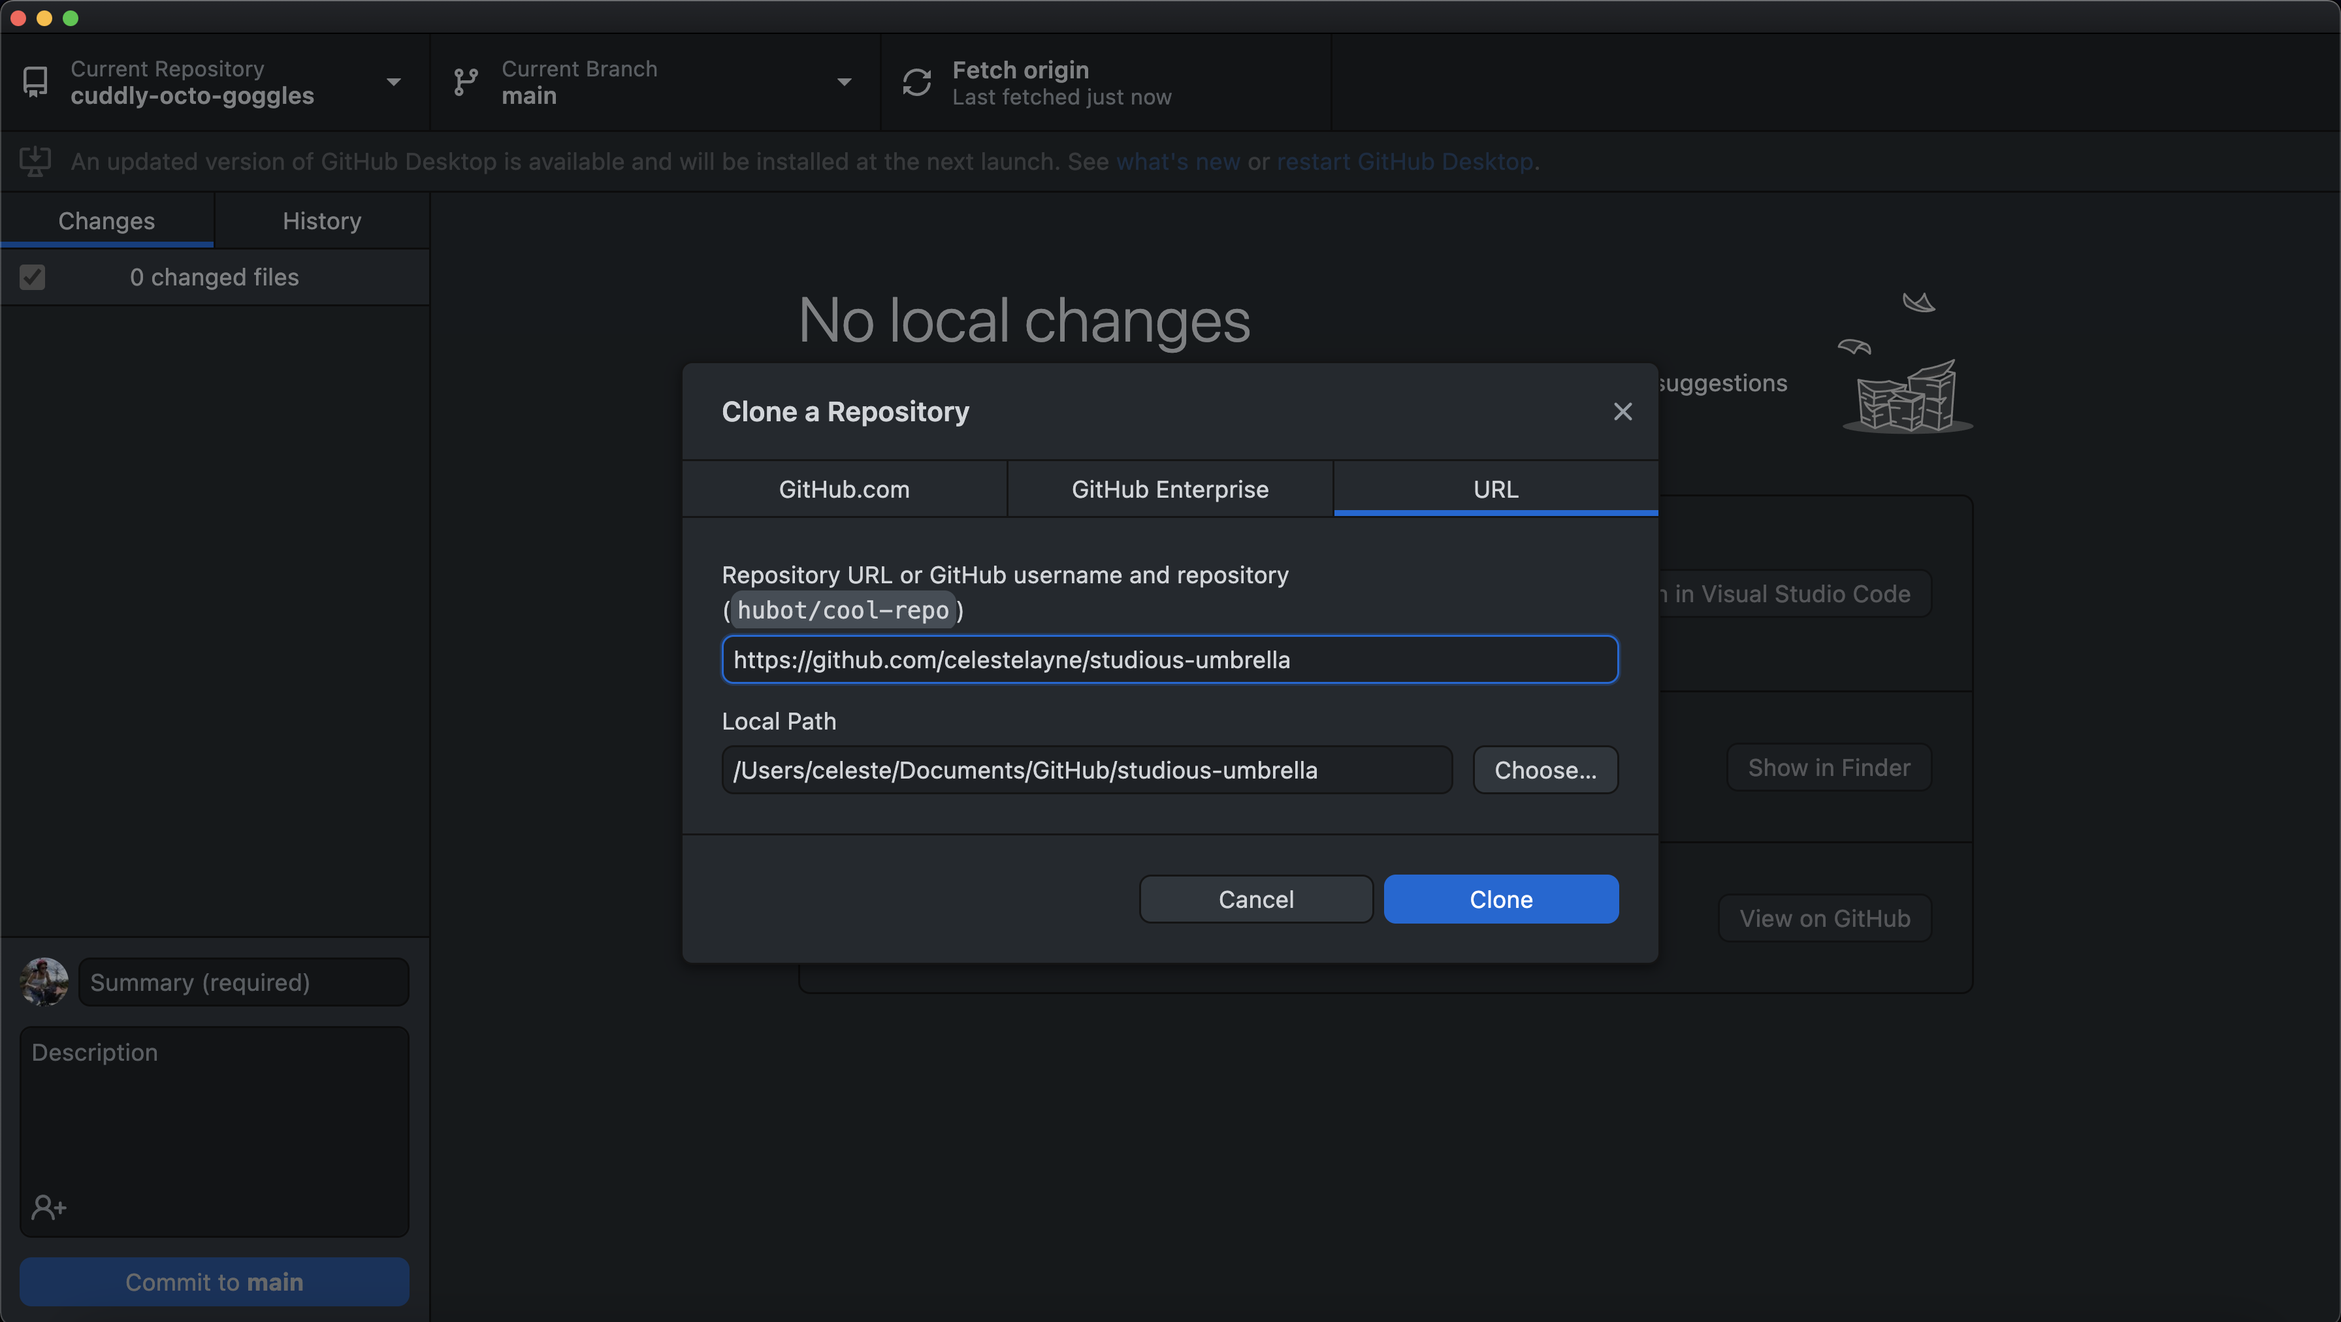Switch to the GitHub.com tab
Screen dimensions: 2341x1322
point(845,489)
